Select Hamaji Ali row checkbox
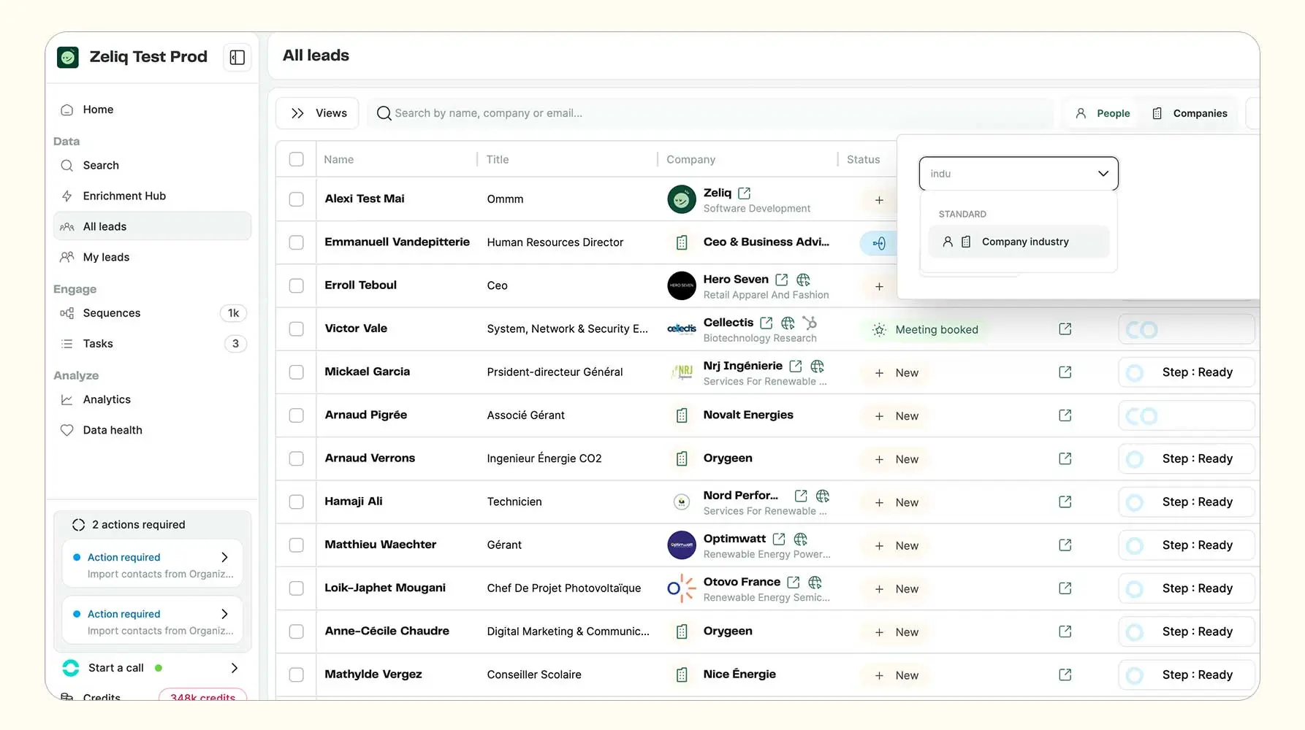1305x730 pixels. [296, 502]
